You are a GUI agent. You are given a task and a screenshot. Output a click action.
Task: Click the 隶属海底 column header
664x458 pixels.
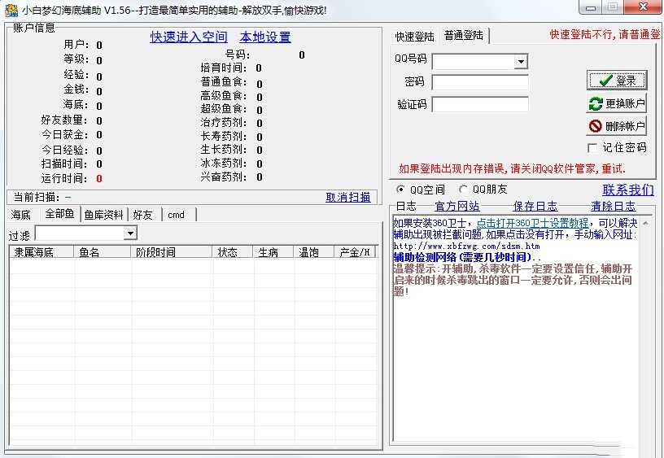[41, 252]
